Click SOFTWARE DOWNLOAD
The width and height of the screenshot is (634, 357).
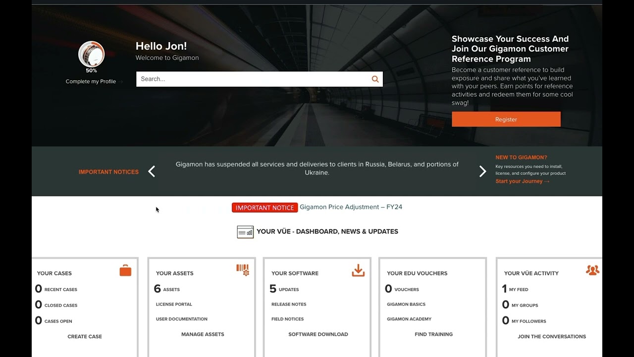[318, 335]
